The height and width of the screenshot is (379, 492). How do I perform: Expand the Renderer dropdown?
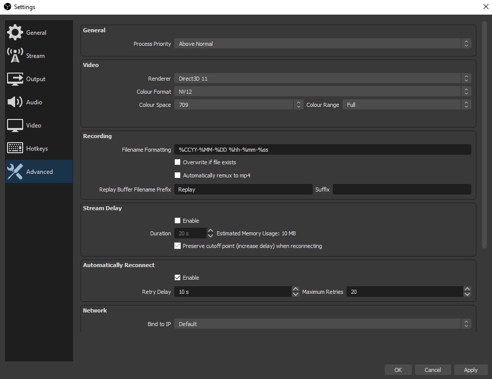pyautogui.click(x=322, y=79)
